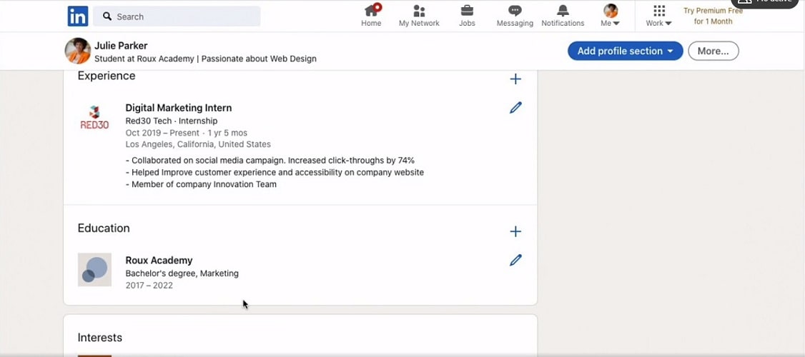Screen dimensions: 805x357
Task: Open the Jobs briefcase icon
Action: [467, 10]
